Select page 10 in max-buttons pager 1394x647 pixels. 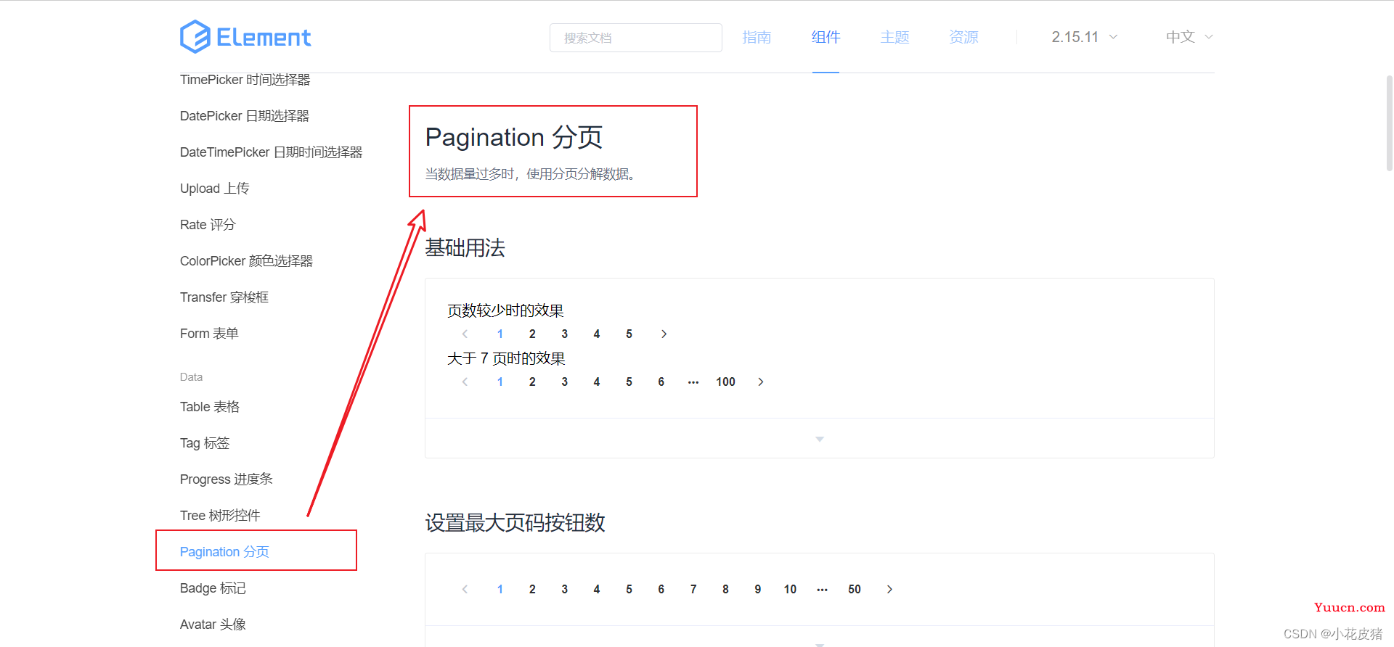pos(790,589)
